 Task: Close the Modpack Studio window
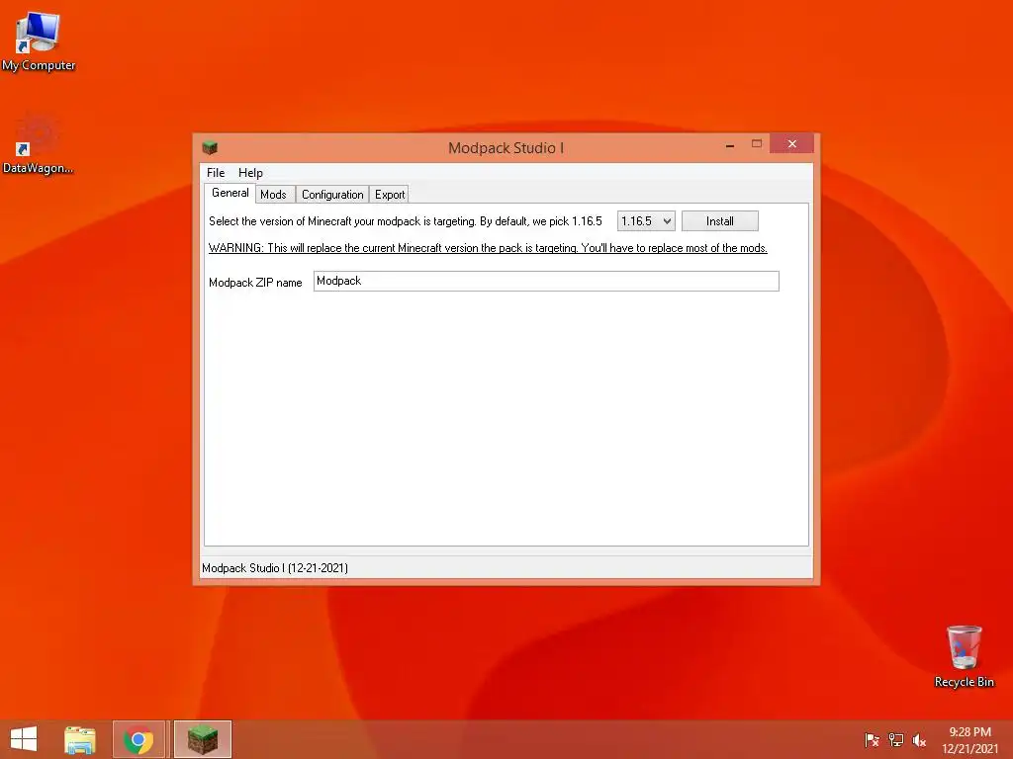tap(792, 144)
